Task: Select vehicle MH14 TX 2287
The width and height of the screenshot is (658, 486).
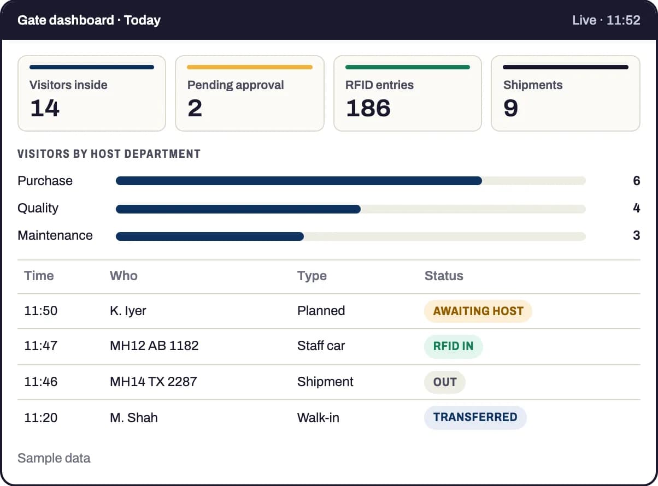Action: point(154,382)
